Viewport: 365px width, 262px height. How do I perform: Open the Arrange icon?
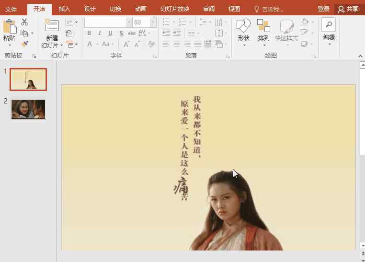click(263, 25)
